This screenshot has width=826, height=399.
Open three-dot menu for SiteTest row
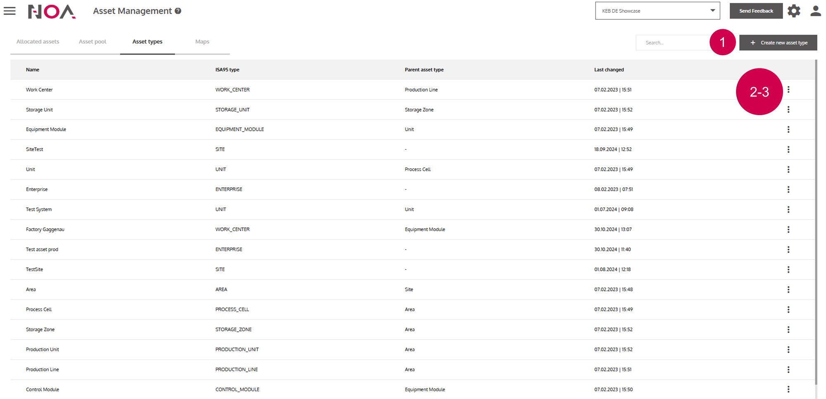coord(788,149)
